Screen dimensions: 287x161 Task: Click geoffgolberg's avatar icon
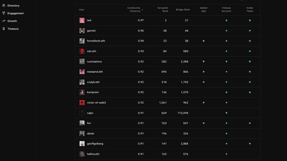pos(82,144)
